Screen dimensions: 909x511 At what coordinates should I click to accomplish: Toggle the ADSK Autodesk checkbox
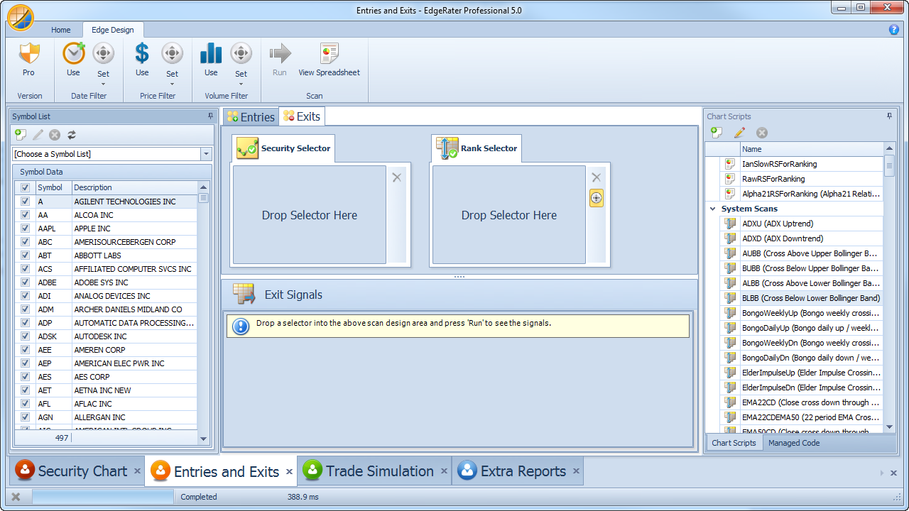[x=26, y=336]
